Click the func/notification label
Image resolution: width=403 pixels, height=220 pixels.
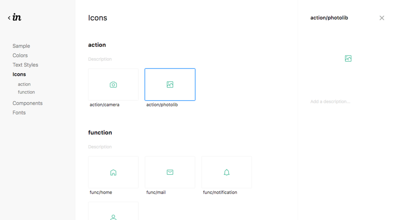pos(220,192)
